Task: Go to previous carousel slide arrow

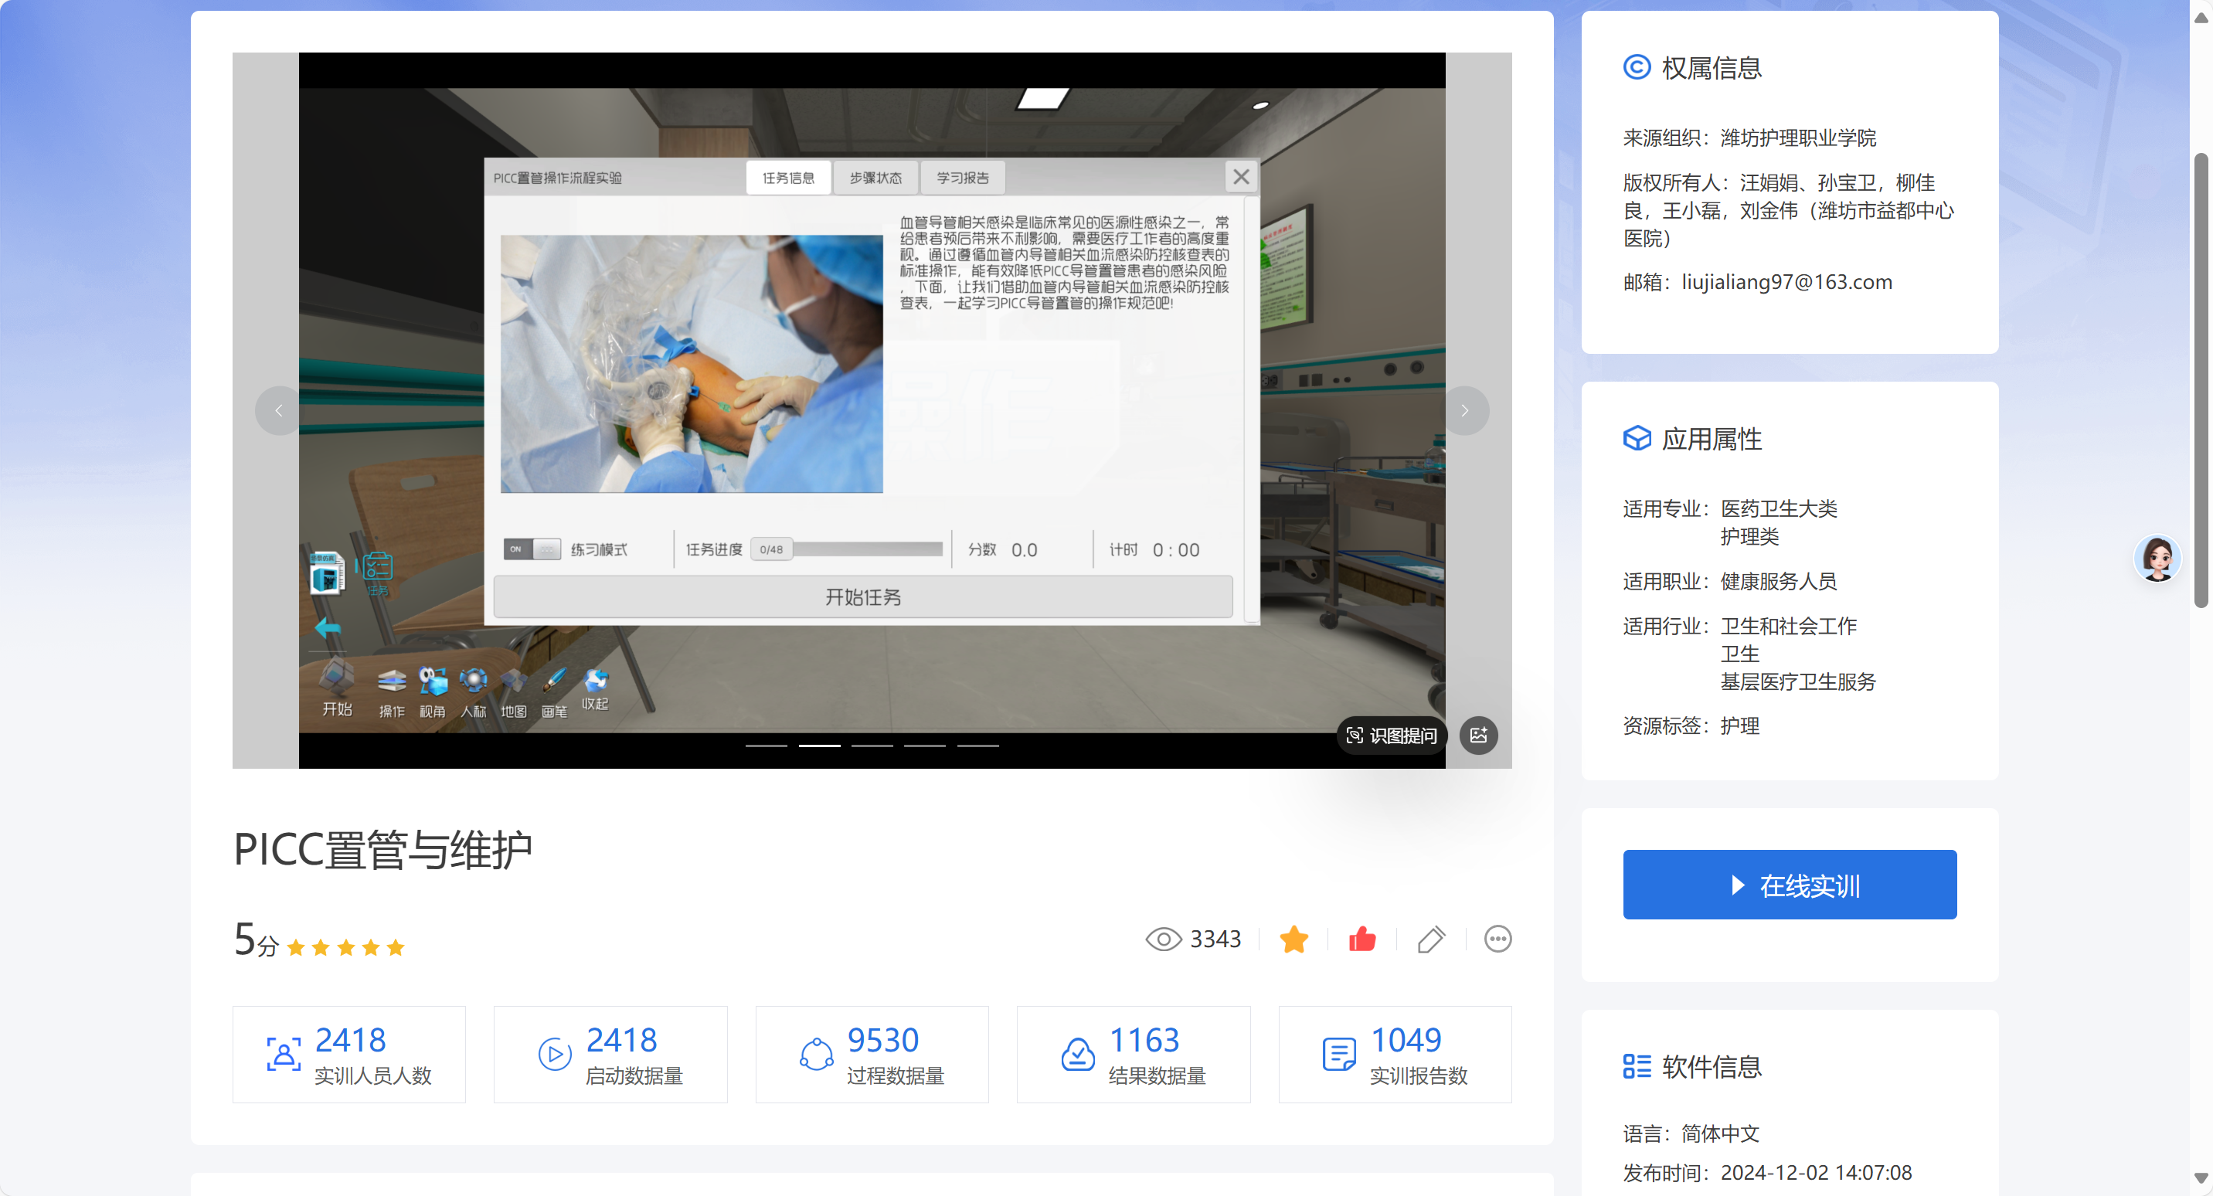Action: click(278, 411)
